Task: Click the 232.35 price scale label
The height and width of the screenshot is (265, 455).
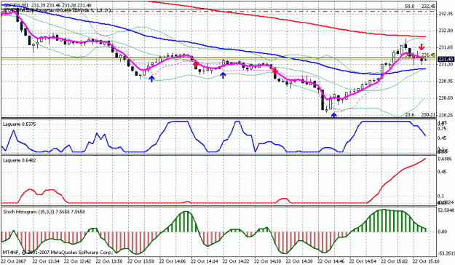Action: pyautogui.click(x=446, y=14)
